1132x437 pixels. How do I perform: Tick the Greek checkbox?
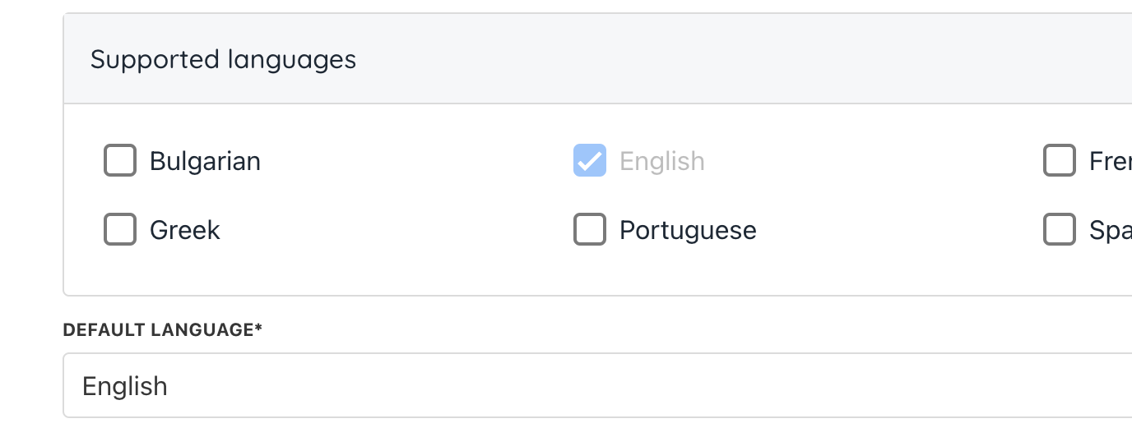click(120, 230)
